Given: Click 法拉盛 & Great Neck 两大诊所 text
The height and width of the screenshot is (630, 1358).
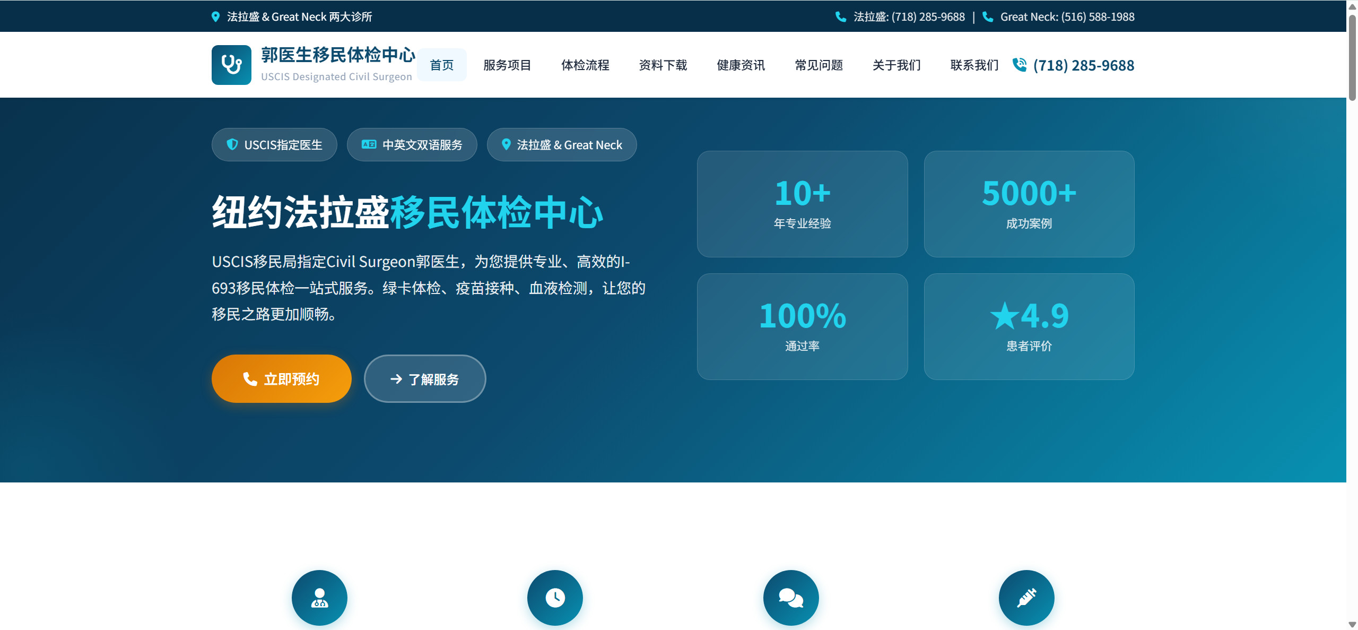Looking at the screenshot, I should pos(300,17).
